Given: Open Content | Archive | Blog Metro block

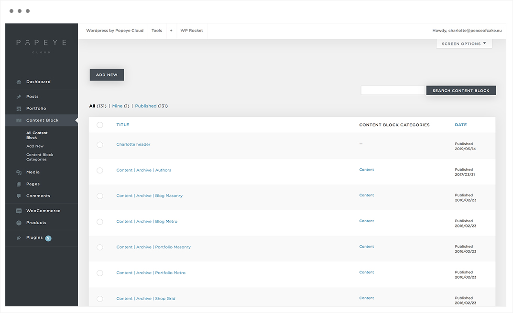Looking at the screenshot, I should (147, 222).
